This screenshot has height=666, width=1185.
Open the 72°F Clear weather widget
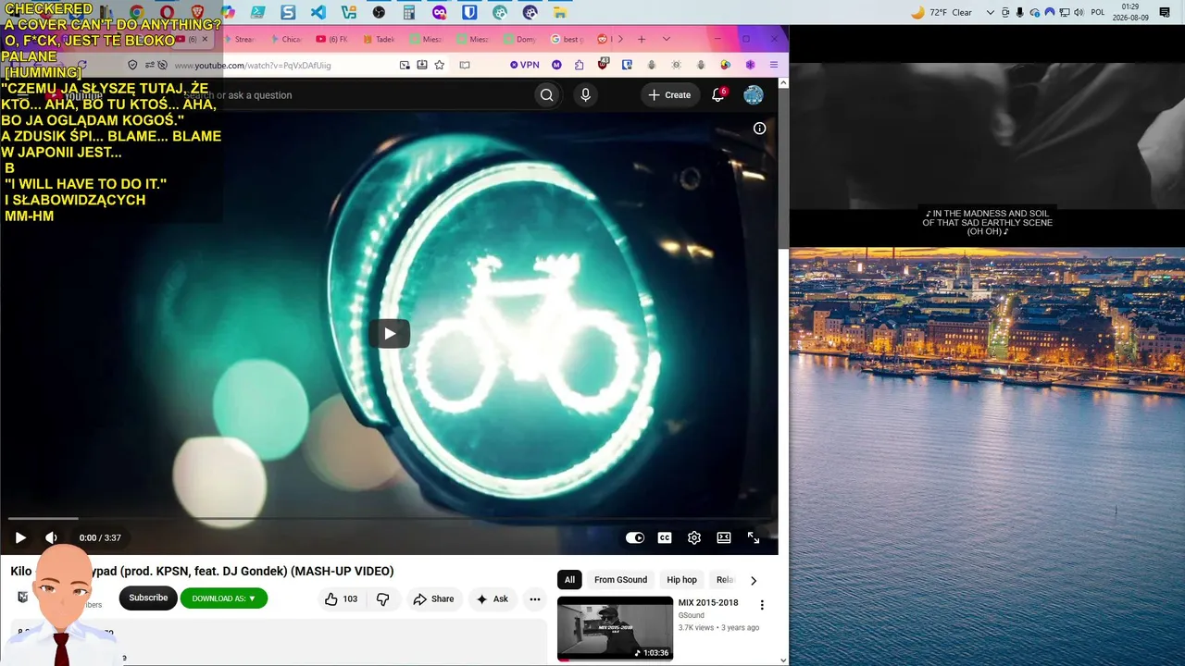[x=942, y=13]
